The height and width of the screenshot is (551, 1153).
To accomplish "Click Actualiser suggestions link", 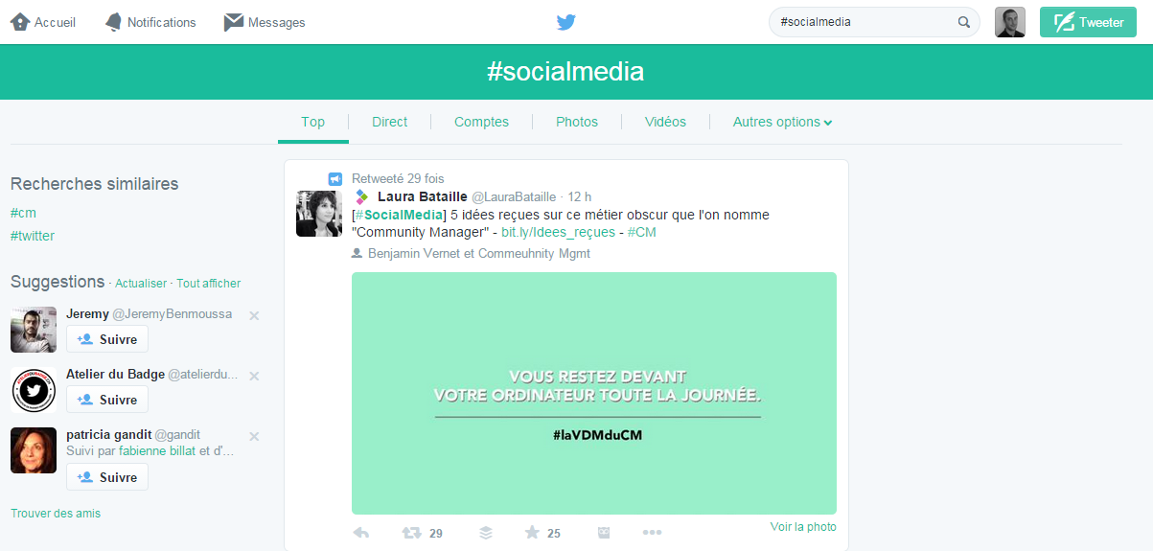I will pos(141,284).
